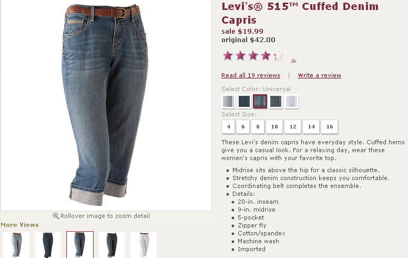Choose the dark navy color swatch
The width and height of the screenshot is (408, 258).
pos(244,101)
